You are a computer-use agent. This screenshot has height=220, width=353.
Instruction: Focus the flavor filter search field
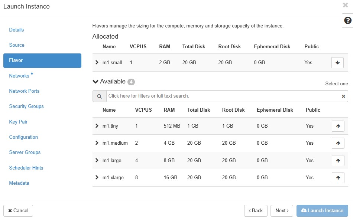(223, 96)
